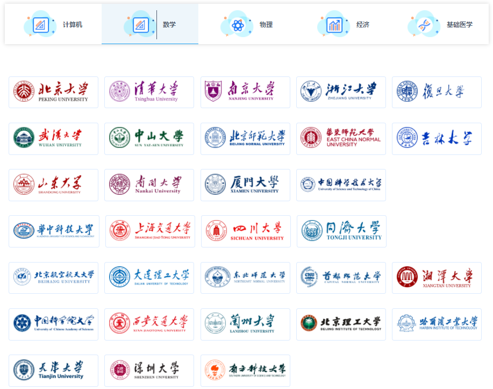
Task: Open the Wuhan University card
Action: [x=53, y=139]
